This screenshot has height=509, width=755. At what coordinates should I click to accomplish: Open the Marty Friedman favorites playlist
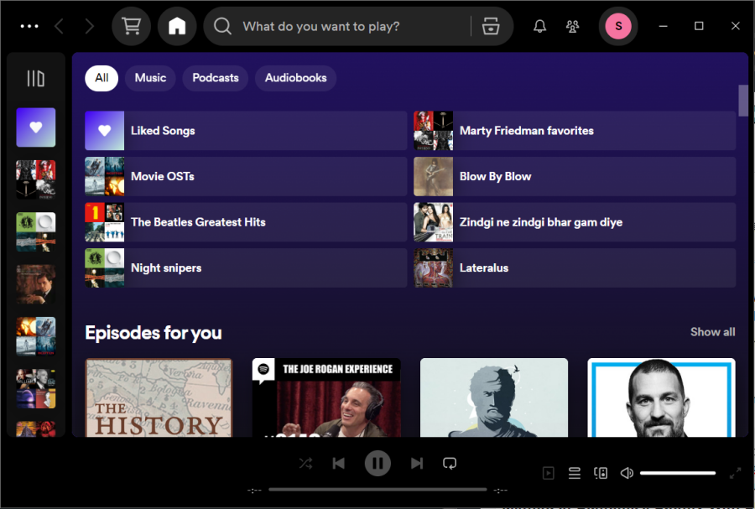click(x=526, y=131)
